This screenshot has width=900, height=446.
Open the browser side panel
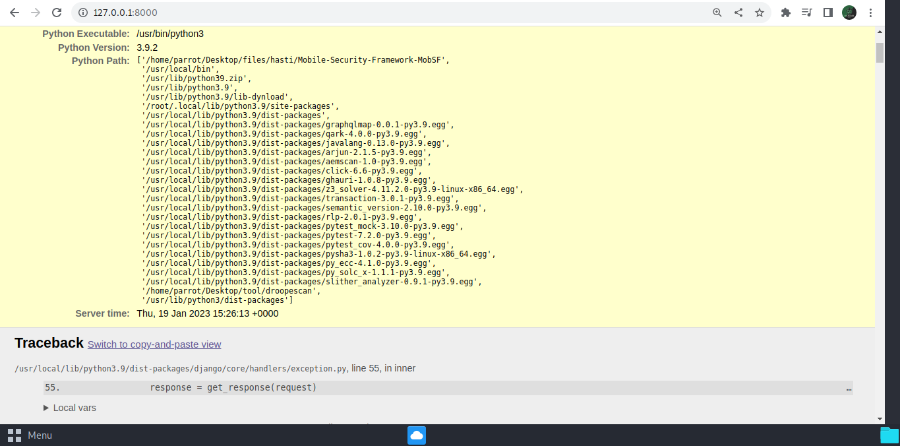[827, 12]
